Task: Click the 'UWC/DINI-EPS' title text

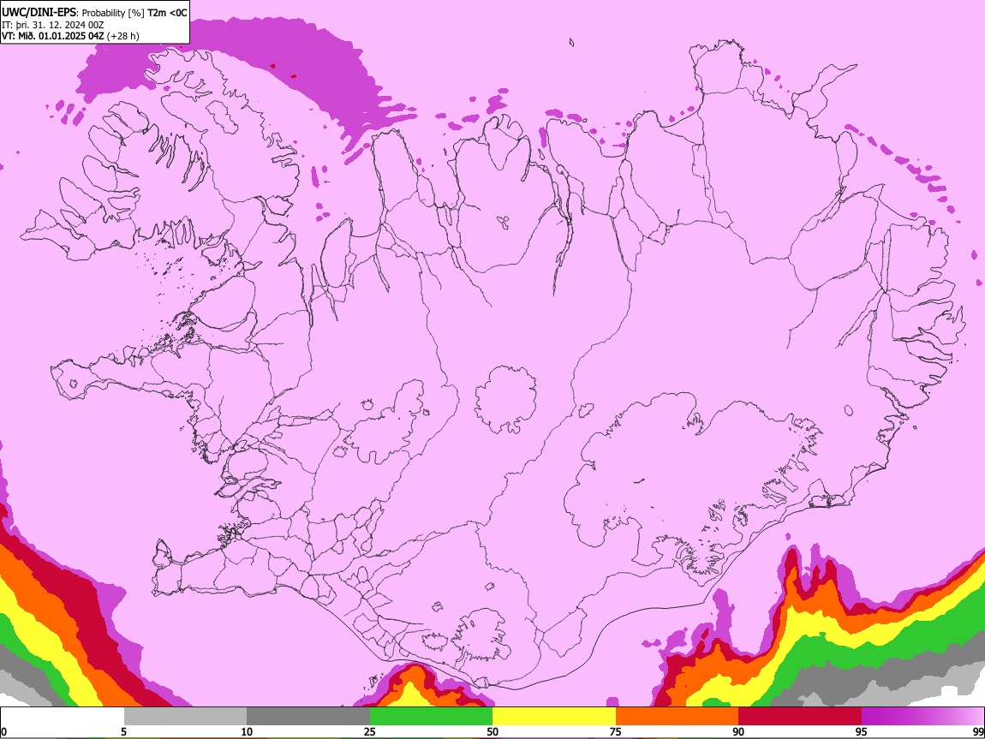Action: point(39,13)
